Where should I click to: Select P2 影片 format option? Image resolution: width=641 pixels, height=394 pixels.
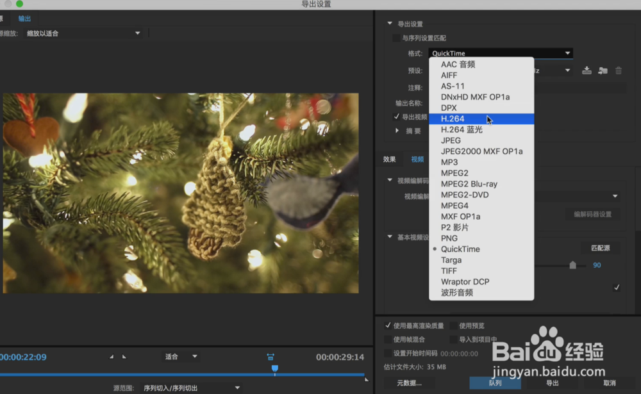[481, 227]
